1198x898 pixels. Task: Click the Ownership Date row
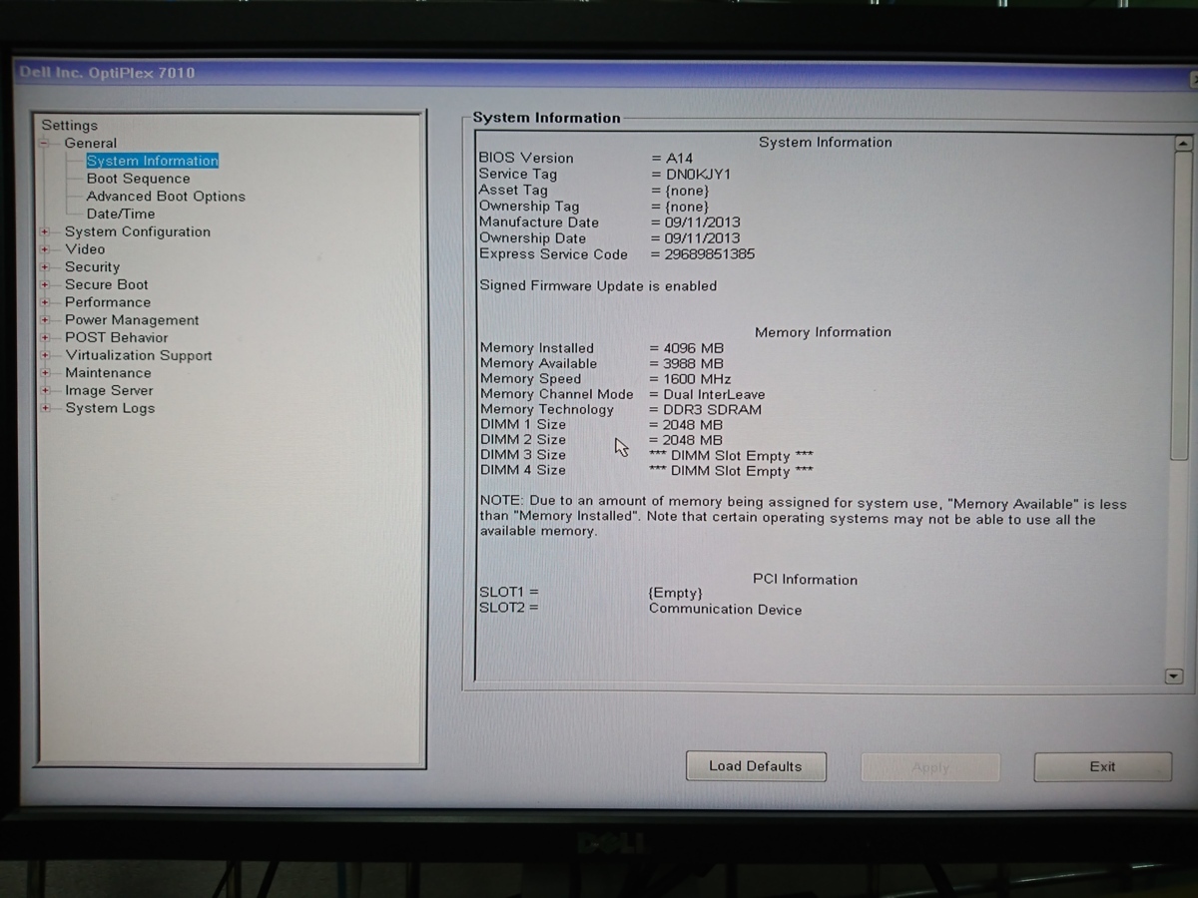[610, 238]
